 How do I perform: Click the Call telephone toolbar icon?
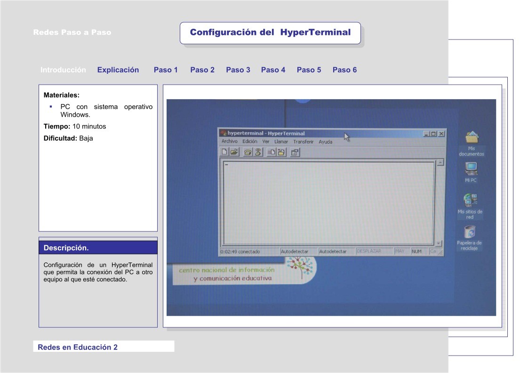pyautogui.click(x=248, y=152)
